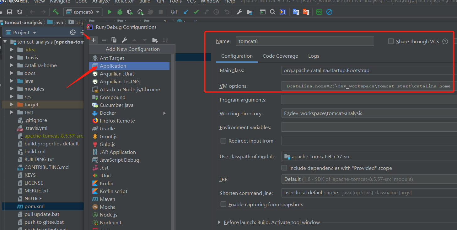Show Git history clock icon
Image resolution: width=457 pixels, height=230 pixels.
(216, 12)
